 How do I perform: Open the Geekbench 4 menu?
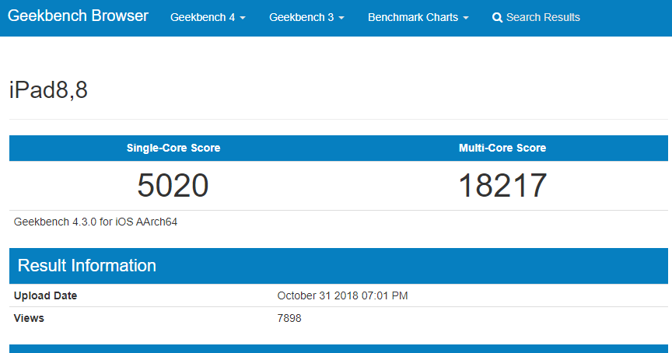click(x=208, y=18)
